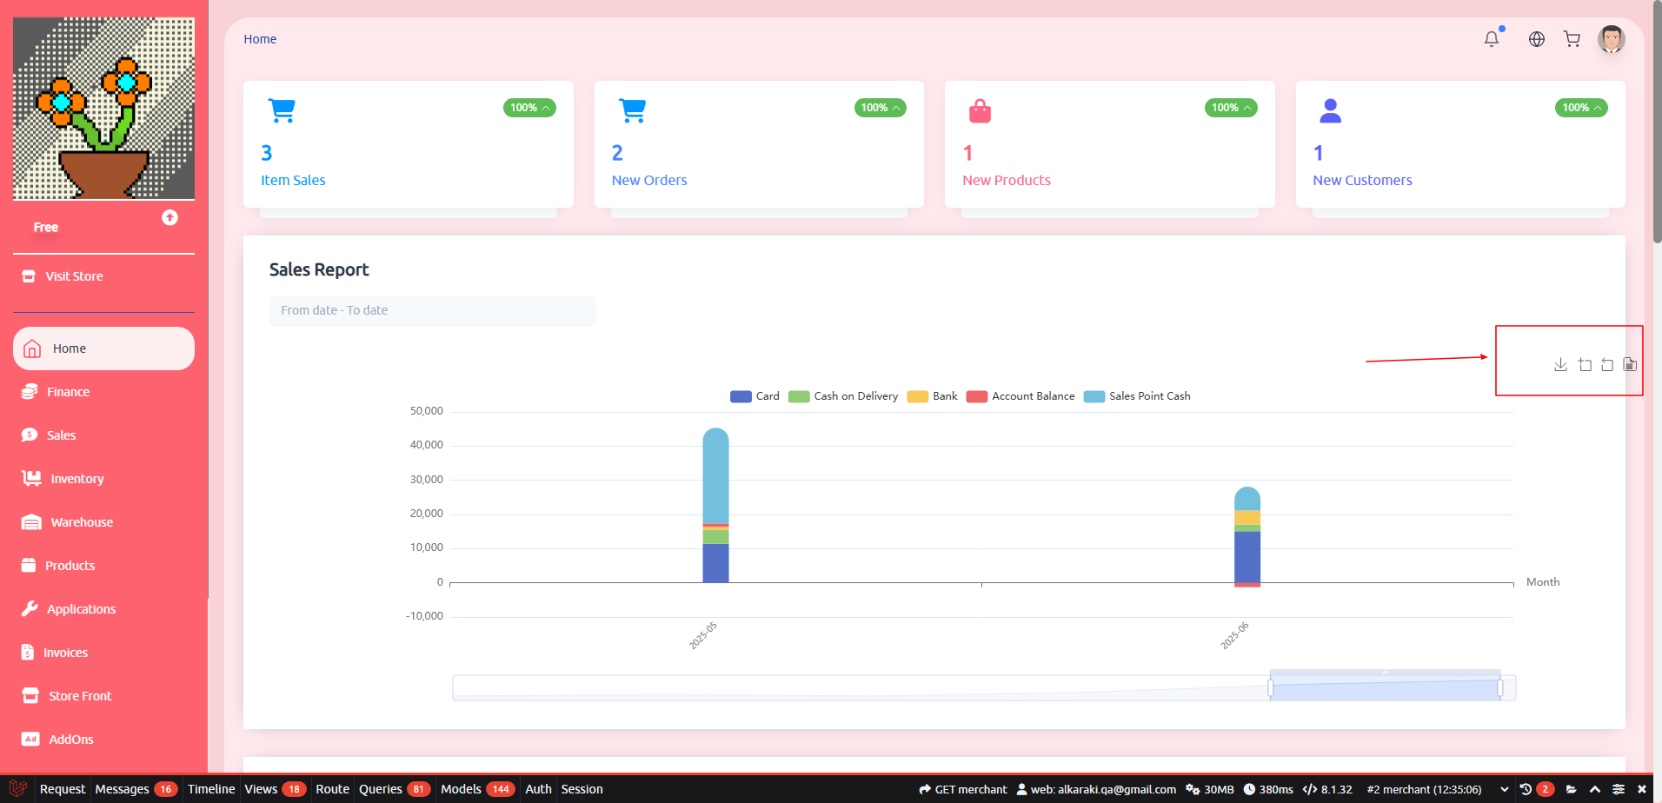Open chart data view icon
Screen dimensions: 1662x803
pyautogui.click(x=1630, y=365)
